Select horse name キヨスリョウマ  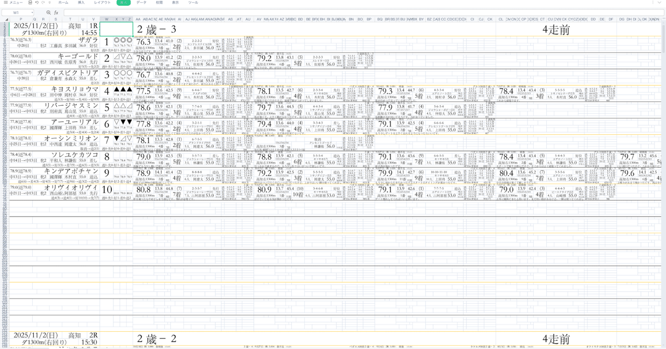click(74, 89)
